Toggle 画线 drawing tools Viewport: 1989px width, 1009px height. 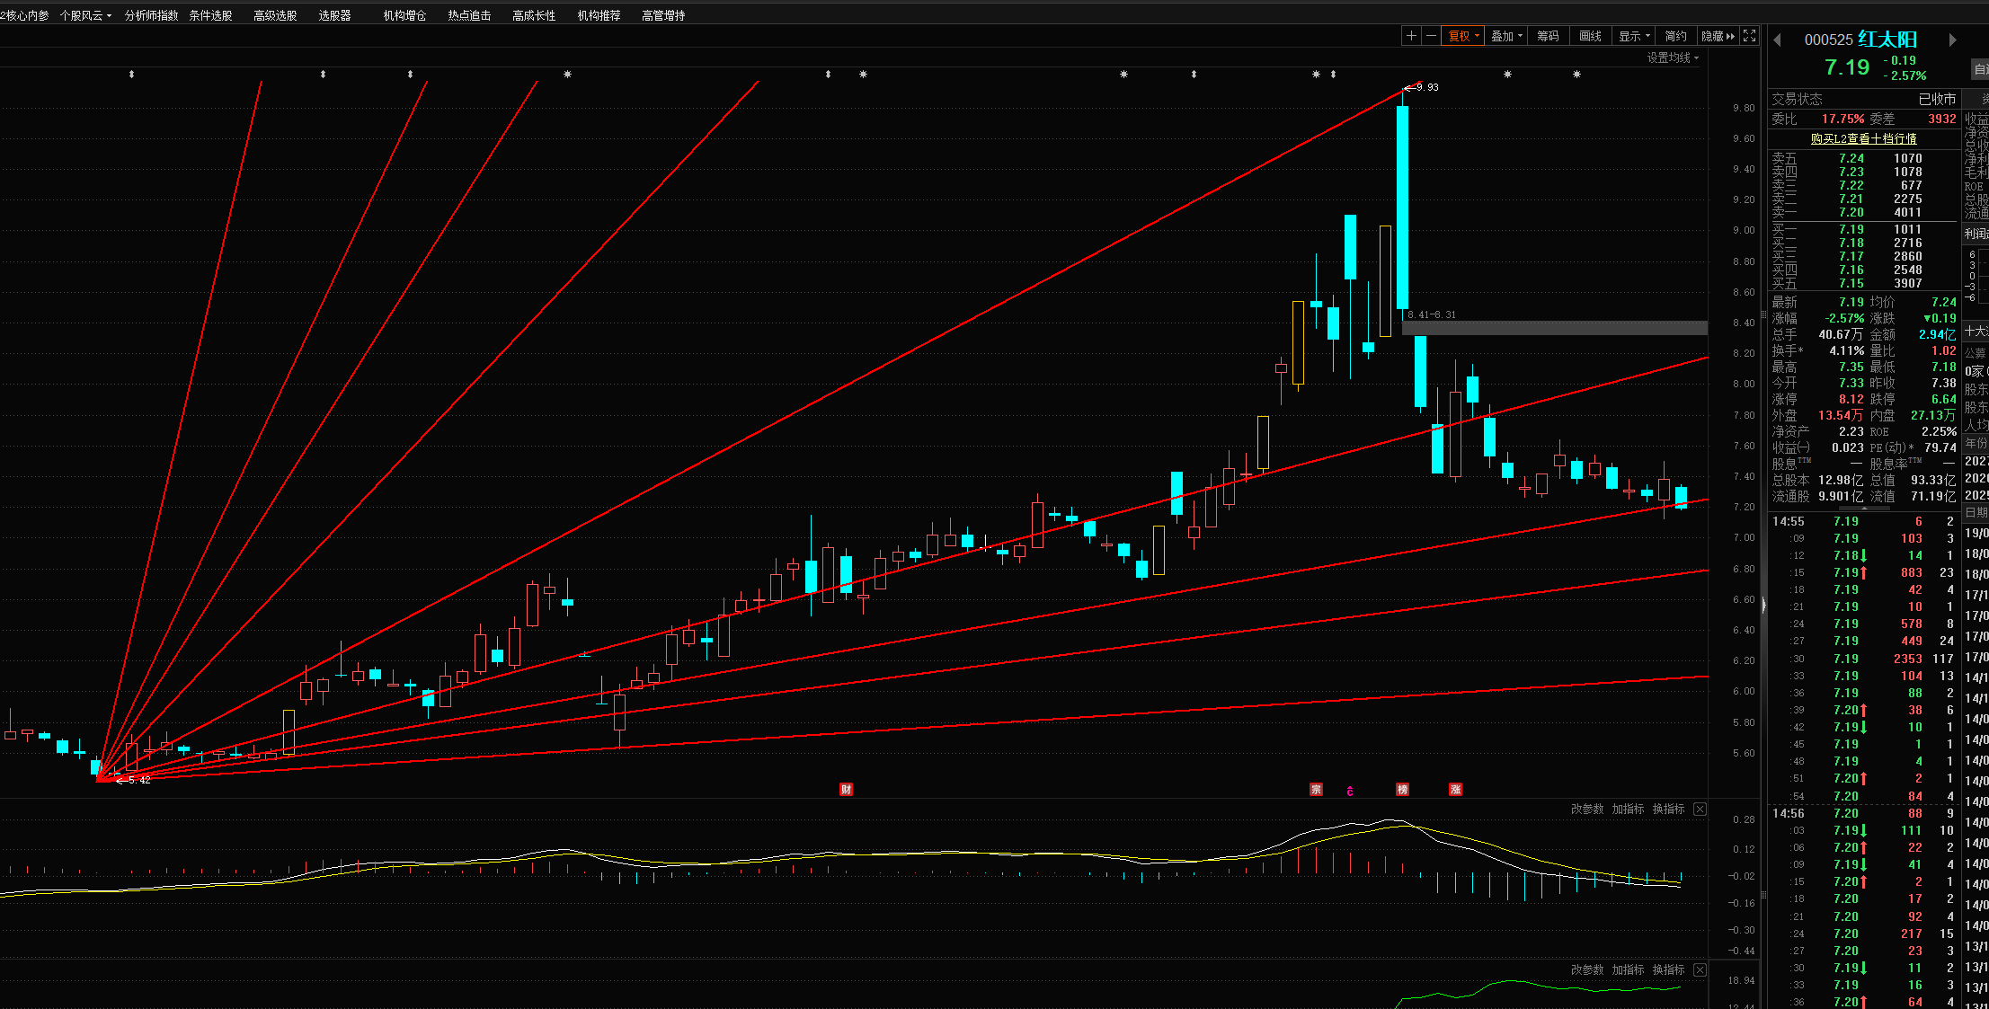coord(1590,36)
